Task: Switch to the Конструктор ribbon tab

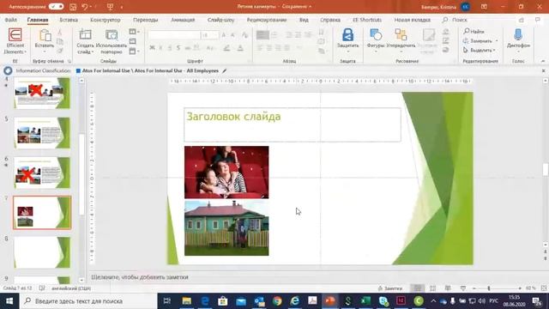Action: [x=105, y=20]
